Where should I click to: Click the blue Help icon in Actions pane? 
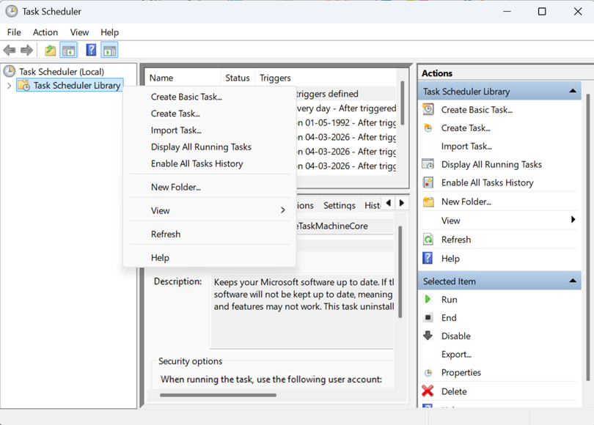click(x=428, y=258)
